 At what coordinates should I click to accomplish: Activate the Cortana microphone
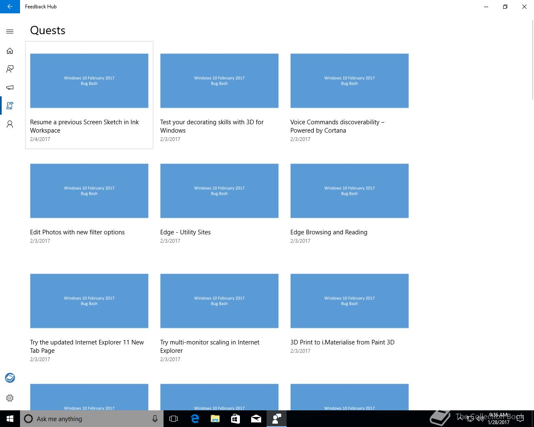(x=155, y=419)
